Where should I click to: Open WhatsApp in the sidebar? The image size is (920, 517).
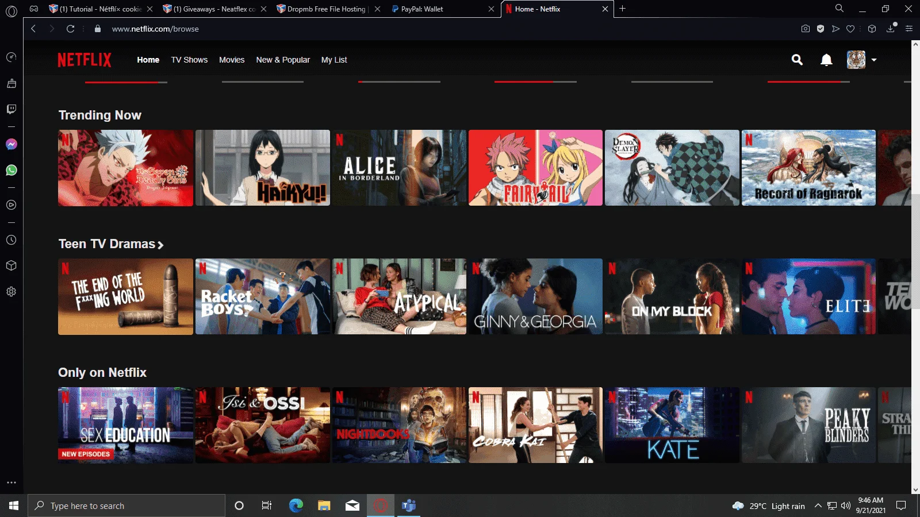coord(11,170)
